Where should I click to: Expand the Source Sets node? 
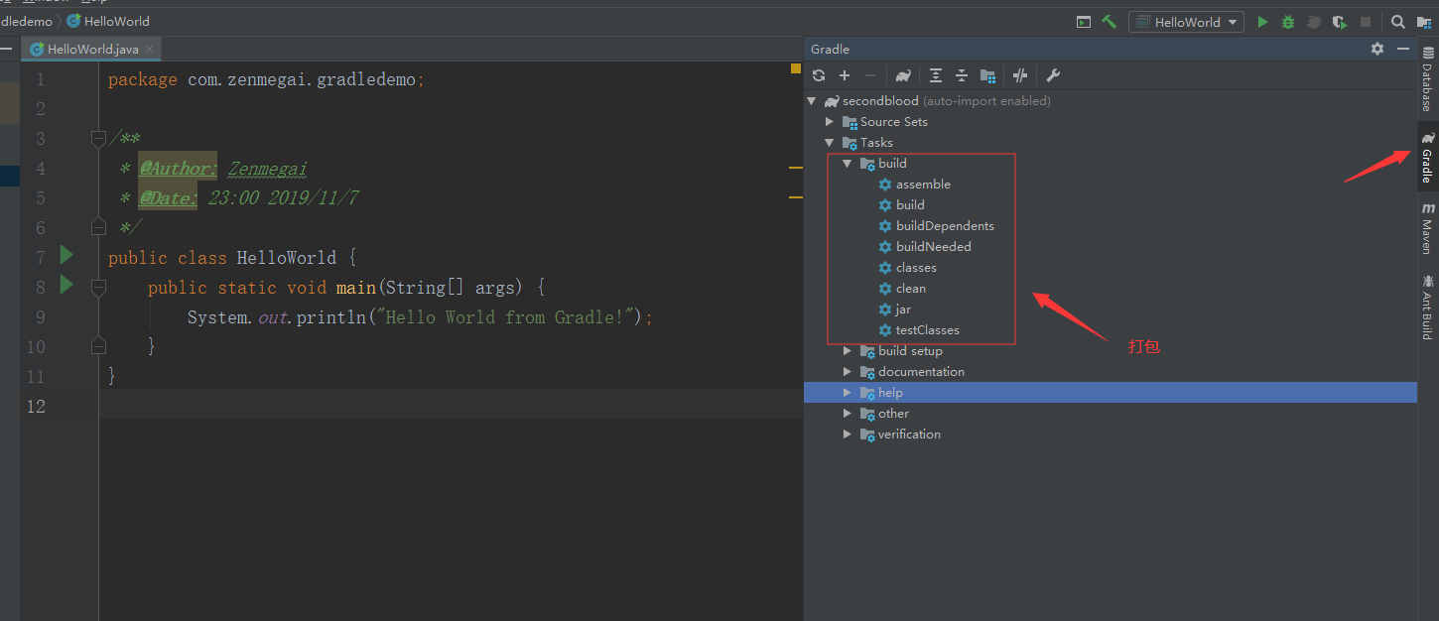tap(830, 122)
